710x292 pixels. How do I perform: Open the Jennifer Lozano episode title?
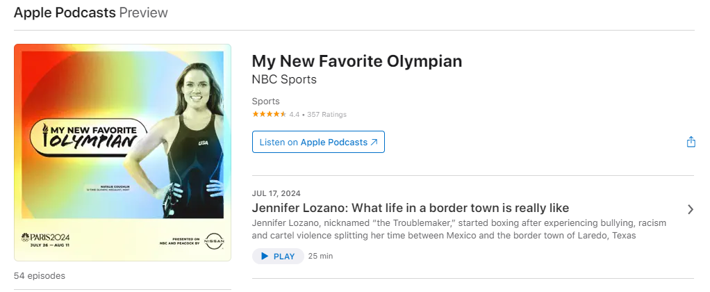pos(410,208)
